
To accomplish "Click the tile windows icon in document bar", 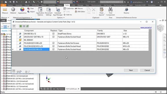I will (x=45, y=89).
